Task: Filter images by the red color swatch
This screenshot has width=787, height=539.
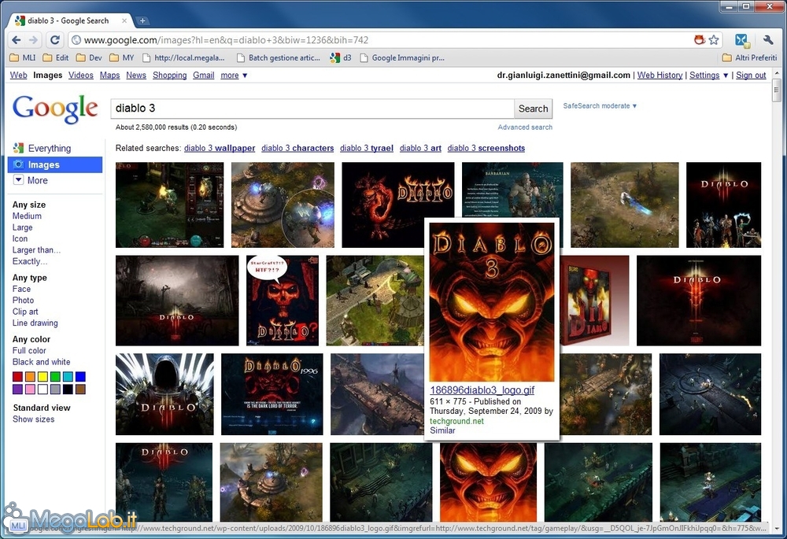Action: [x=18, y=377]
